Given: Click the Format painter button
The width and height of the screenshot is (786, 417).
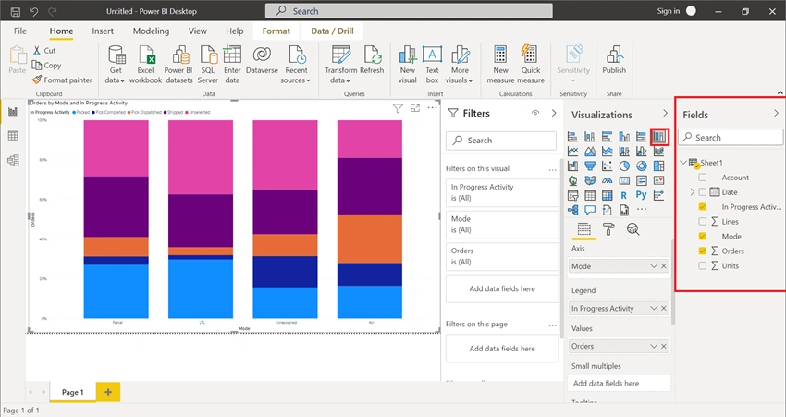Looking at the screenshot, I should coord(62,80).
